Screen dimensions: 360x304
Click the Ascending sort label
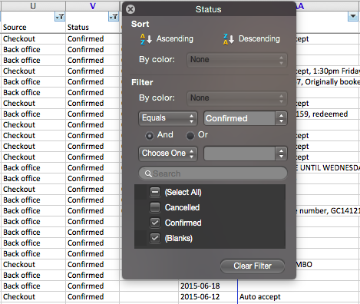[175, 38]
